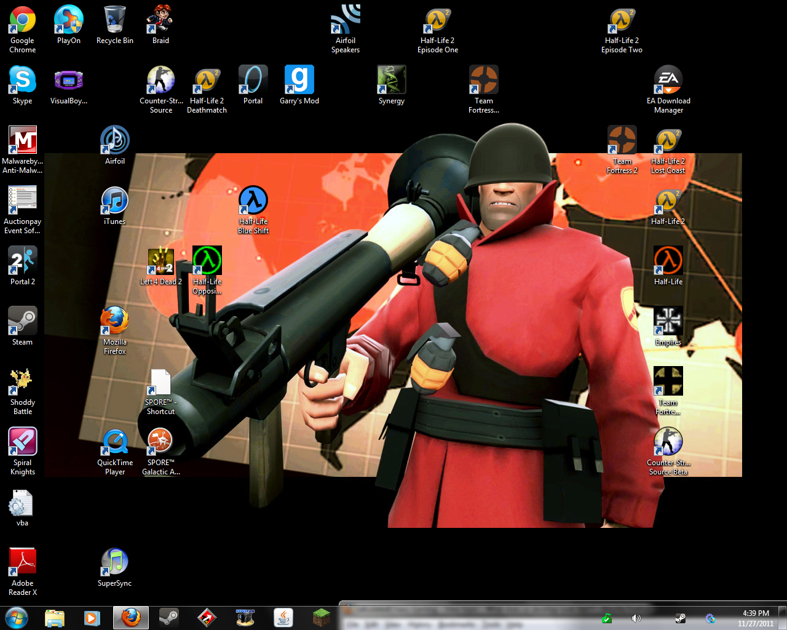787x630 pixels.
Task: Select the Braid game icon
Action: 160,20
